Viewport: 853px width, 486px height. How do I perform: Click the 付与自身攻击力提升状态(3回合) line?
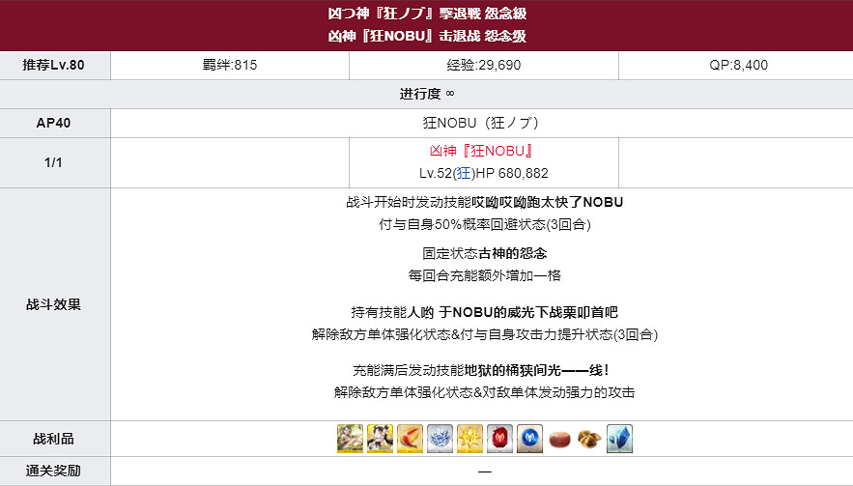559,334
